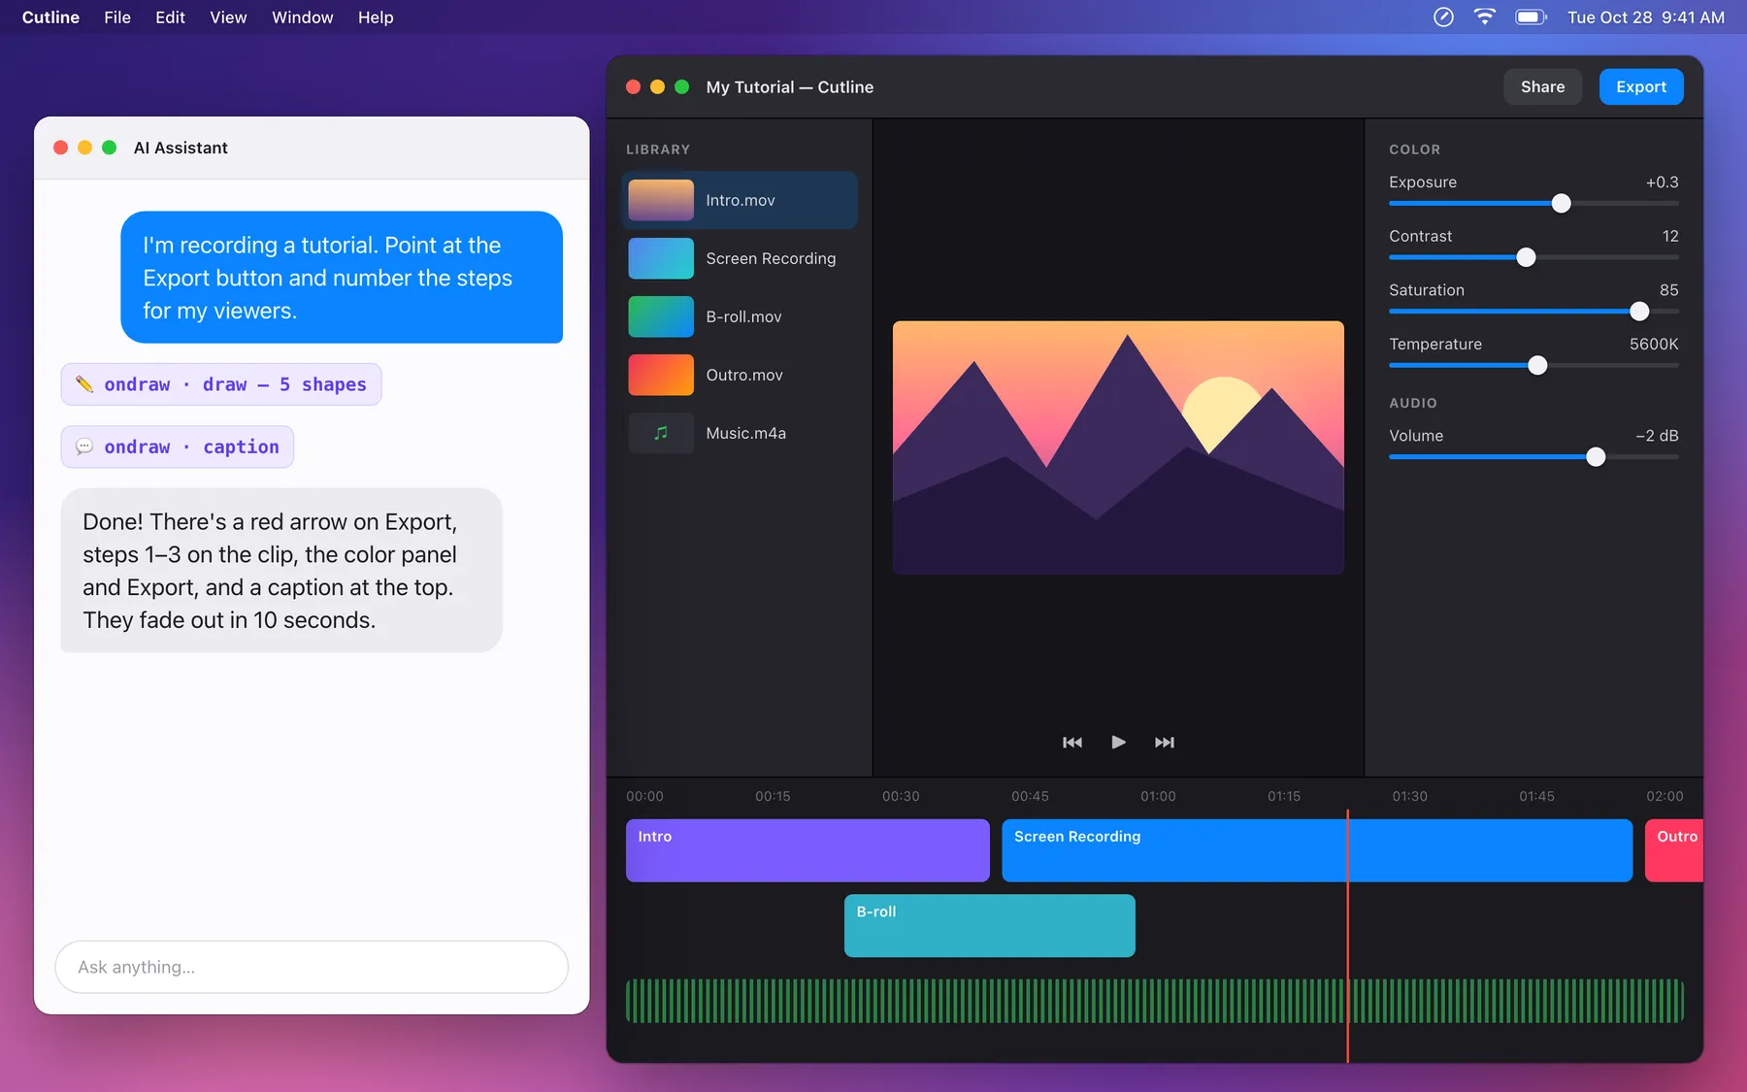Viewport: 1747px width, 1092px height.
Task: Select Music.m4a audio note icon
Action: pyautogui.click(x=661, y=433)
